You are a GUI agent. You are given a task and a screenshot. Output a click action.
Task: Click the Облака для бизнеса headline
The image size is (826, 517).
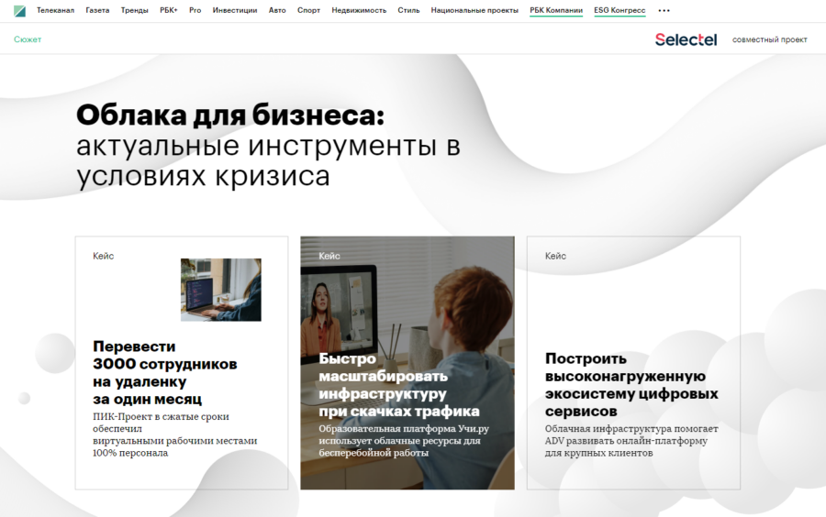[x=230, y=115]
